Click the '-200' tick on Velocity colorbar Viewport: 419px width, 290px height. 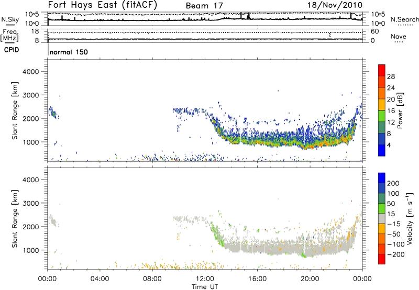pos(396,254)
